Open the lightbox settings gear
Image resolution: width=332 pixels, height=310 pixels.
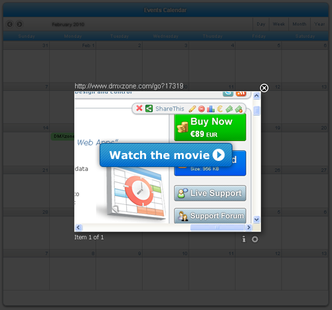(255, 239)
